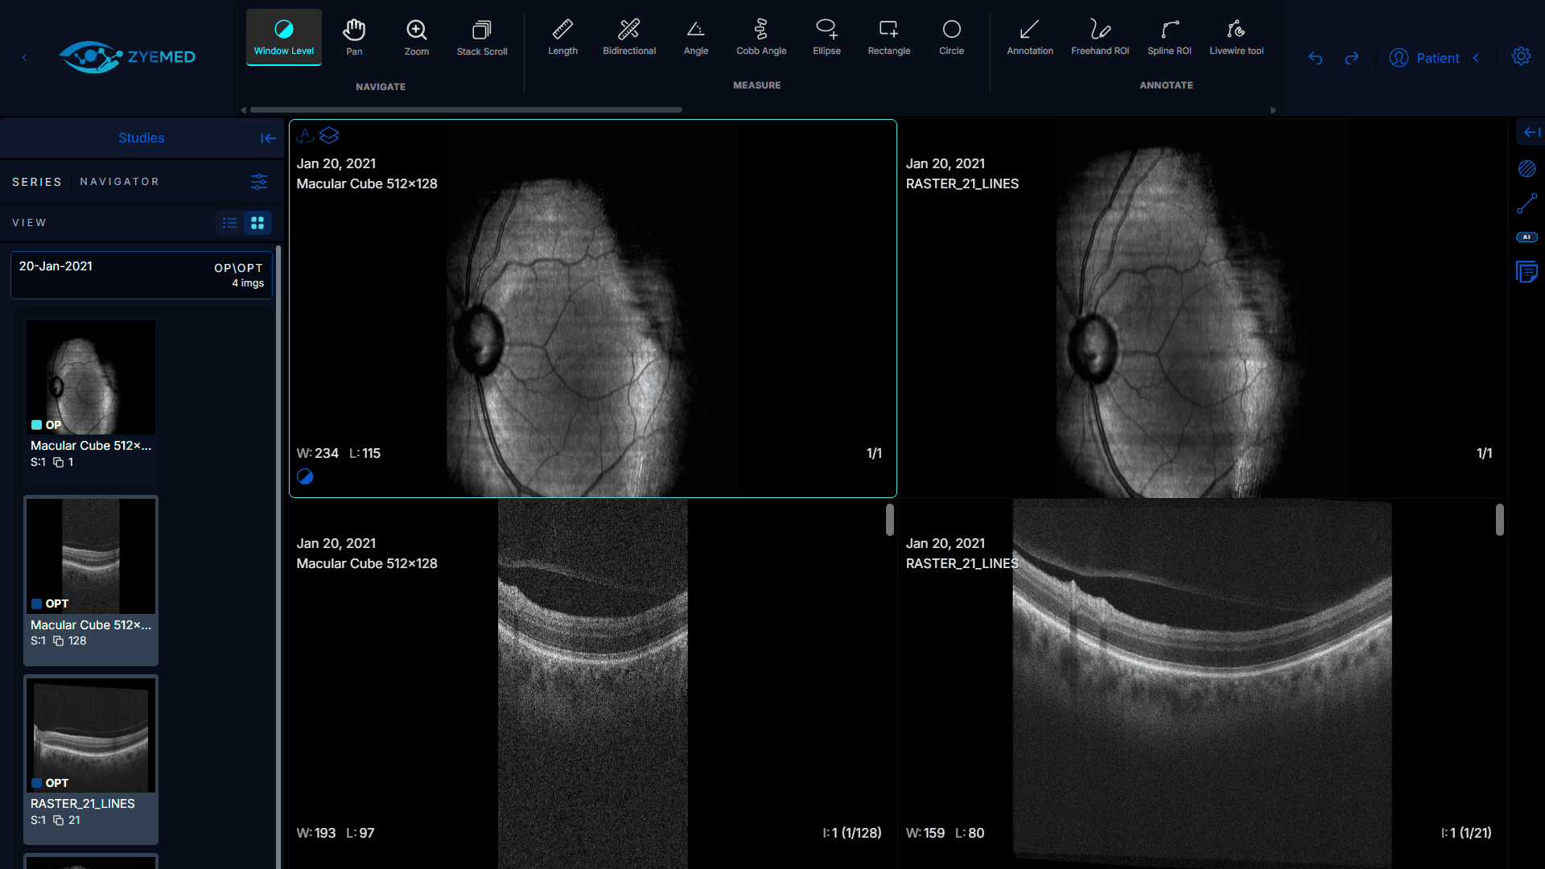
Task: Choose the Spline ROI annotation tool
Action: 1168,37
